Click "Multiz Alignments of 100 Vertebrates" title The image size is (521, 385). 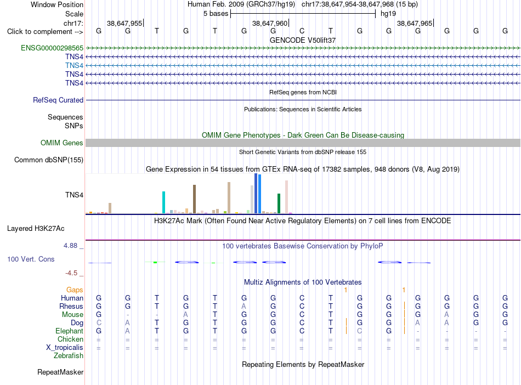click(x=303, y=282)
